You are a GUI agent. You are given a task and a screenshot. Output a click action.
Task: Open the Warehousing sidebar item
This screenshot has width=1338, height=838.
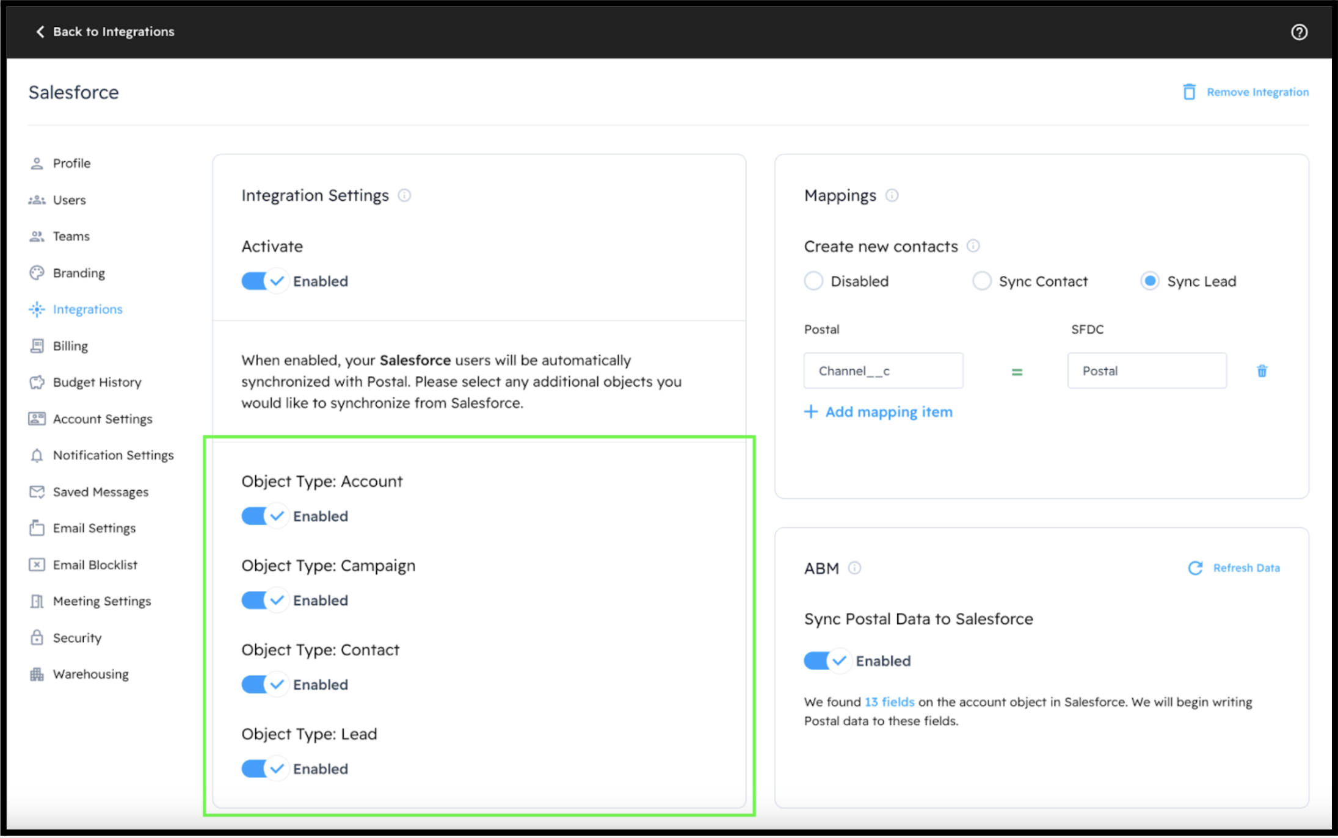(90, 674)
